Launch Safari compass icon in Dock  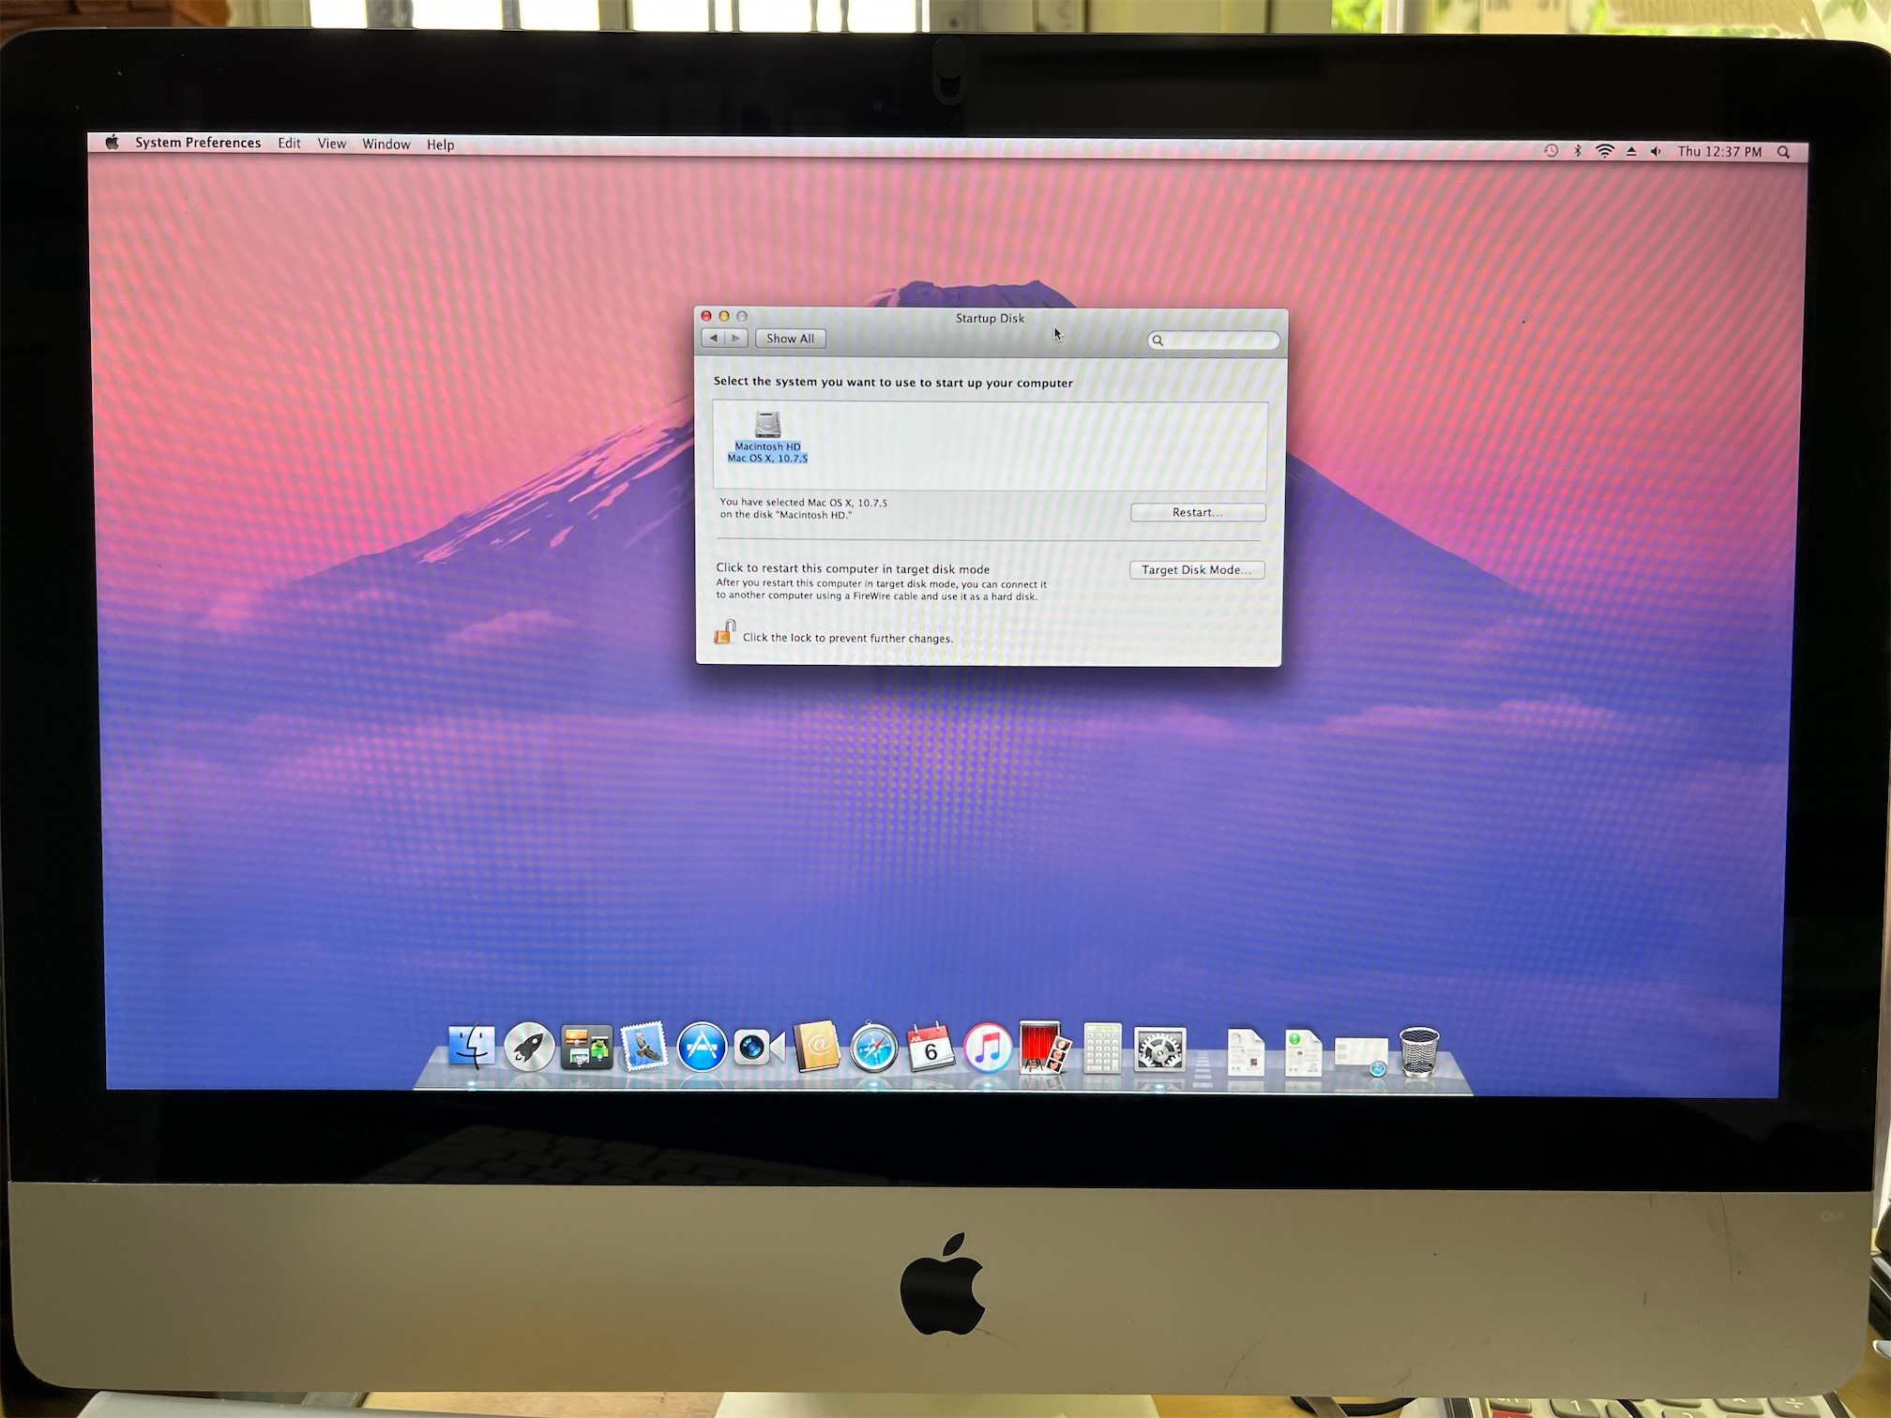click(x=874, y=1048)
